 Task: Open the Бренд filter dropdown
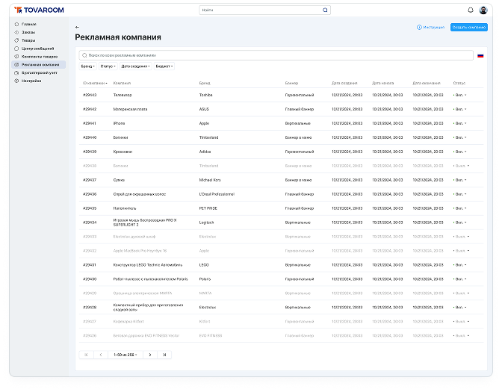[87, 66]
